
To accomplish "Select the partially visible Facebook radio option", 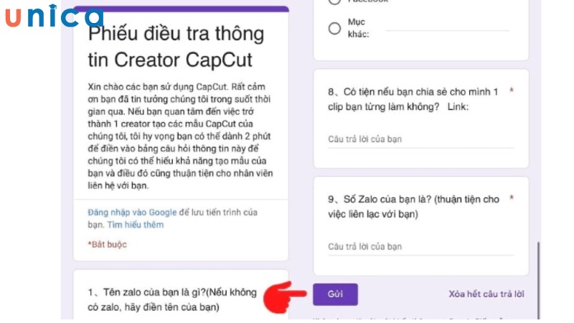I will 334,1.
